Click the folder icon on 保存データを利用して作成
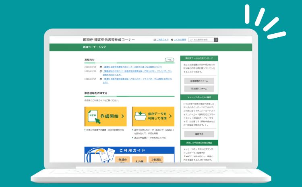 click(x=140, y=116)
